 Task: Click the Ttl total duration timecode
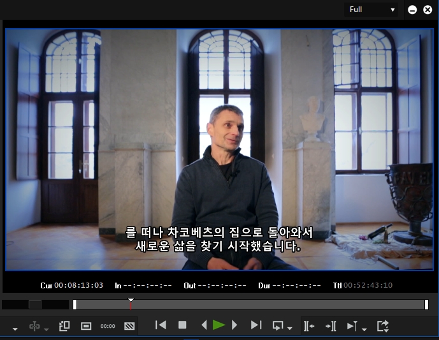coord(368,286)
